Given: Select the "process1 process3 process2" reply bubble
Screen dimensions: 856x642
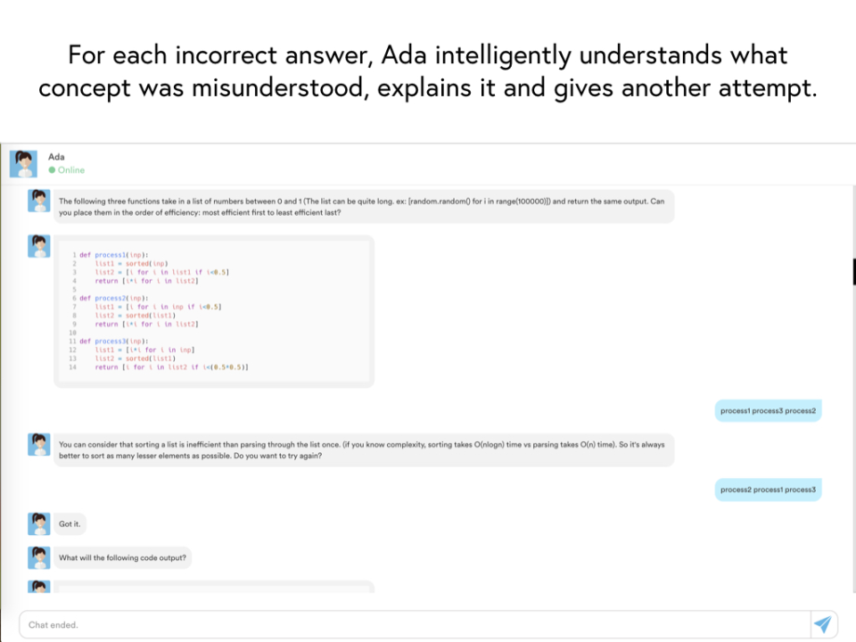Looking at the screenshot, I should pos(768,410).
